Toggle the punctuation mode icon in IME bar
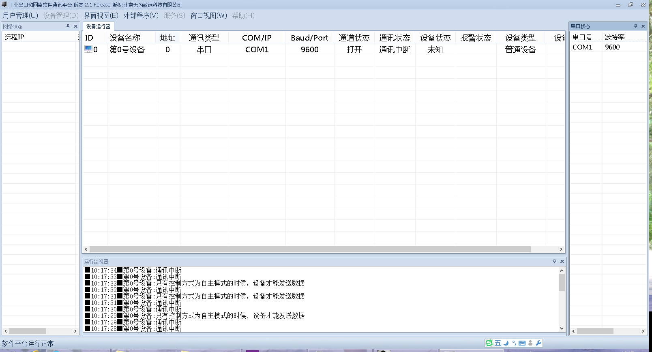Screen dimensions: 652x352 pyautogui.click(x=514, y=343)
